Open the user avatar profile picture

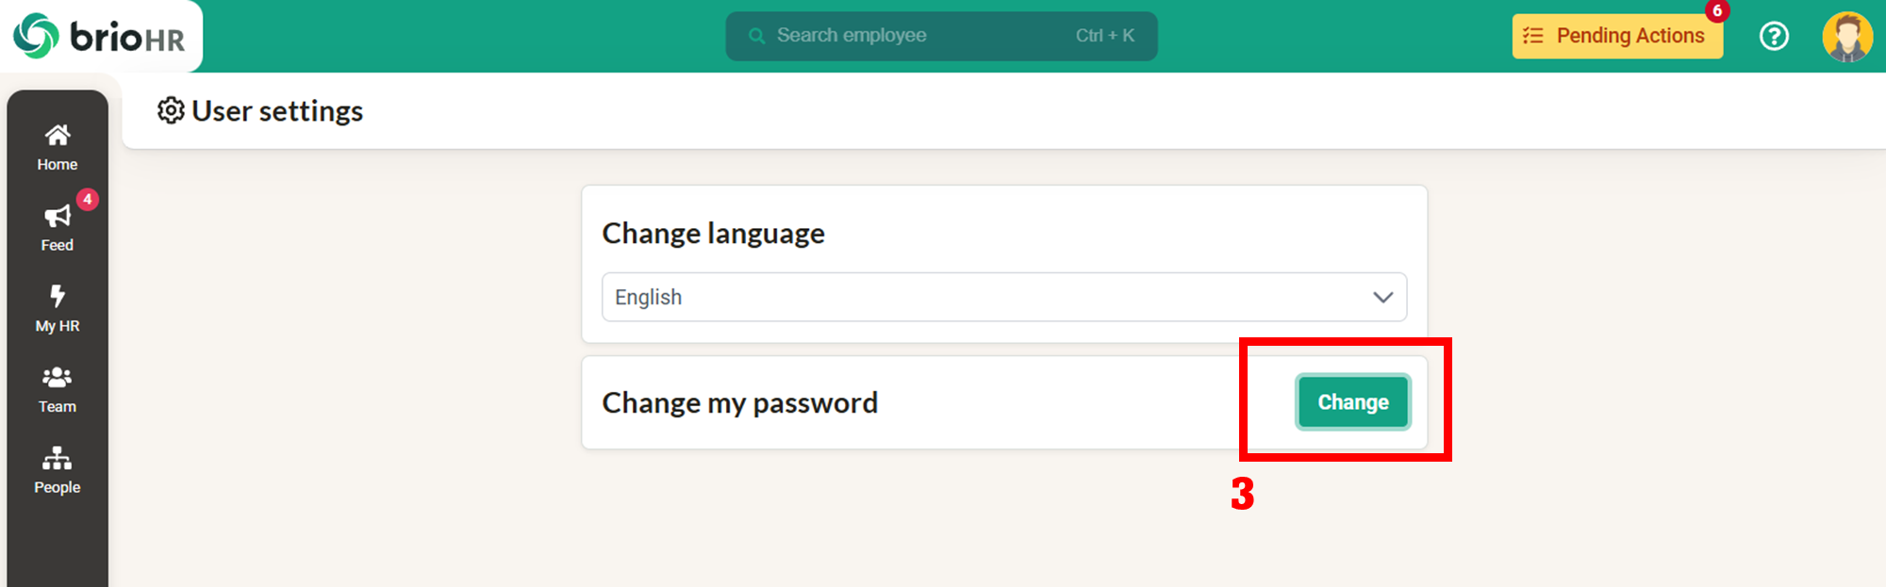click(x=1847, y=37)
